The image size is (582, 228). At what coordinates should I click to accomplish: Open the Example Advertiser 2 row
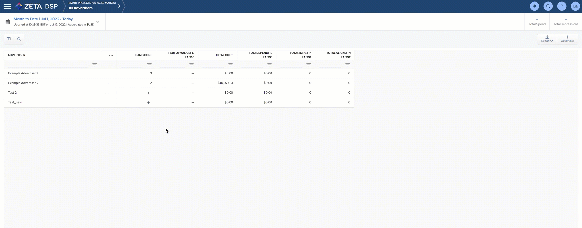pyautogui.click(x=23, y=83)
